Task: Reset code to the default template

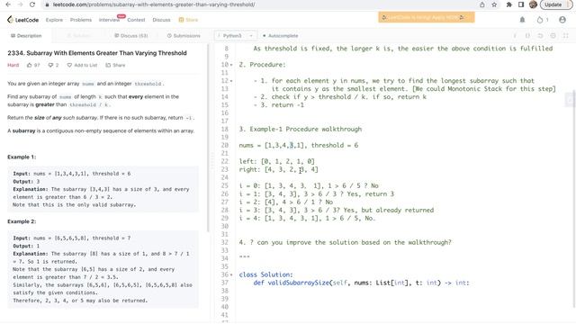Action: pos(540,36)
